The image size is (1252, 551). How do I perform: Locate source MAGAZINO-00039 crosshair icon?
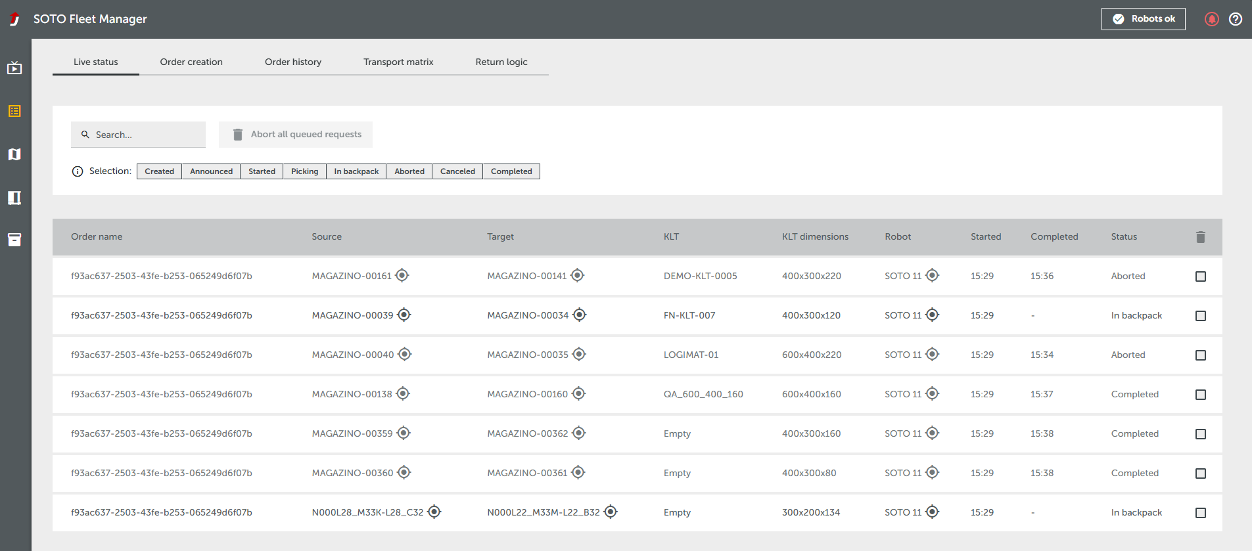[404, 315]
